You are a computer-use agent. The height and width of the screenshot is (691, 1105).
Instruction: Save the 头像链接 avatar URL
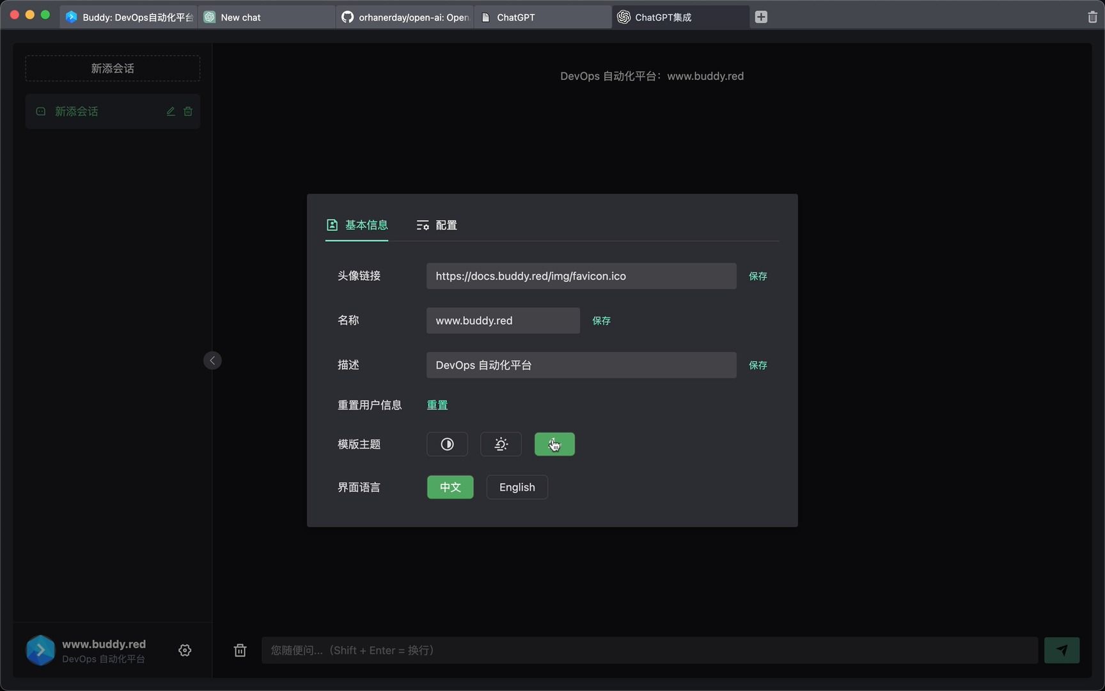point(758,276)
